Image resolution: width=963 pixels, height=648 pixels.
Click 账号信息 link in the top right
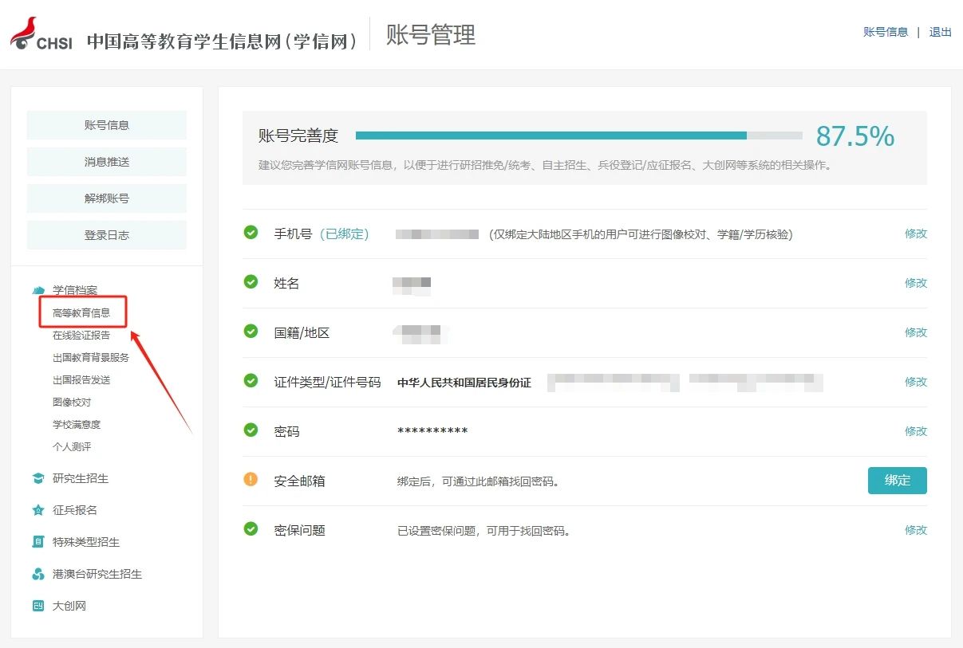(886, 32)
